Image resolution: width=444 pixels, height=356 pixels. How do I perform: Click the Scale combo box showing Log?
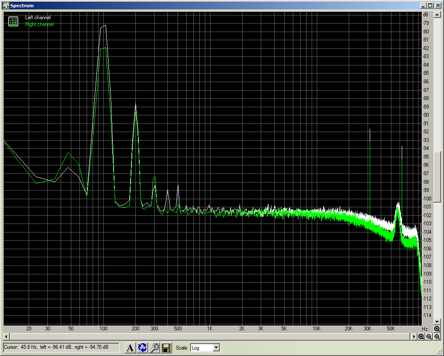(x=205, y=347)
